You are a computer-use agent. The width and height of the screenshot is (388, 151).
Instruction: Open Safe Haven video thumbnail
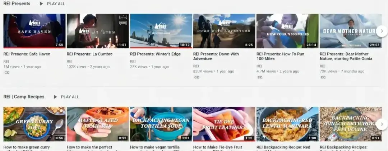pos(34,31)
